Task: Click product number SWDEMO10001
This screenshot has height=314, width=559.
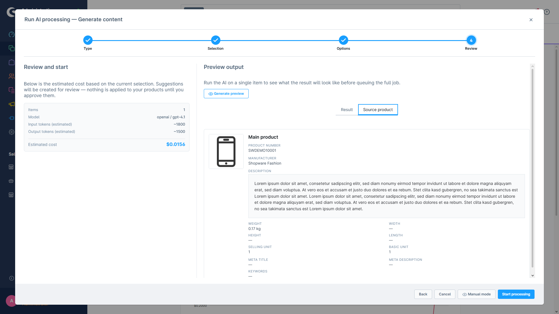Action: coord(262,151)
